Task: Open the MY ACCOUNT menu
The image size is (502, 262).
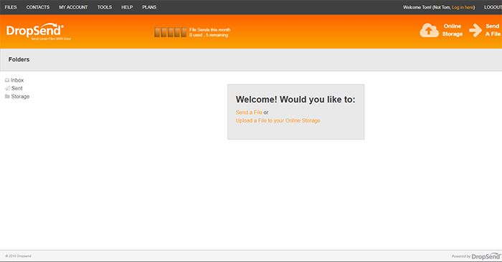Action: coord(73,7)
